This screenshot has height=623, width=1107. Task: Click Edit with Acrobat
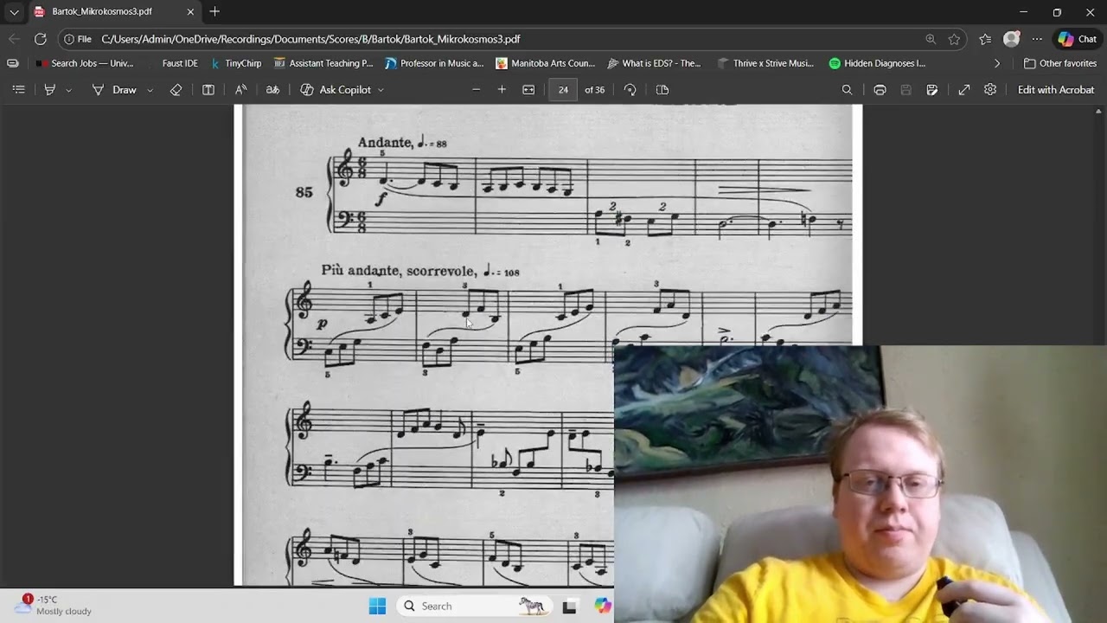click(1056, 90)
